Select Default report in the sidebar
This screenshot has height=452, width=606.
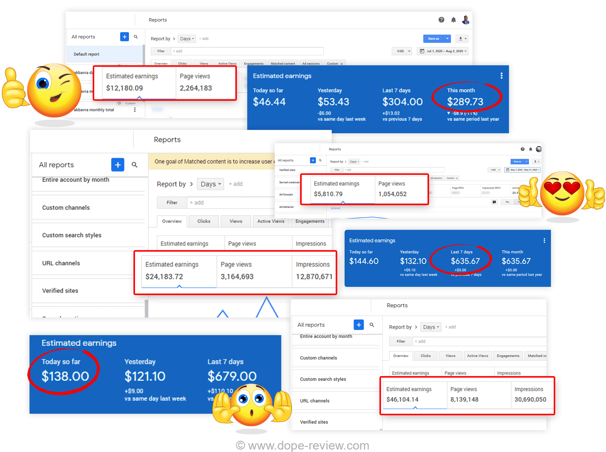click(87, 54)
